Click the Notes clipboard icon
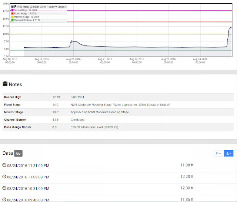Image resolution: width=237 pixels, height=202 pixels. click(5, 84)
